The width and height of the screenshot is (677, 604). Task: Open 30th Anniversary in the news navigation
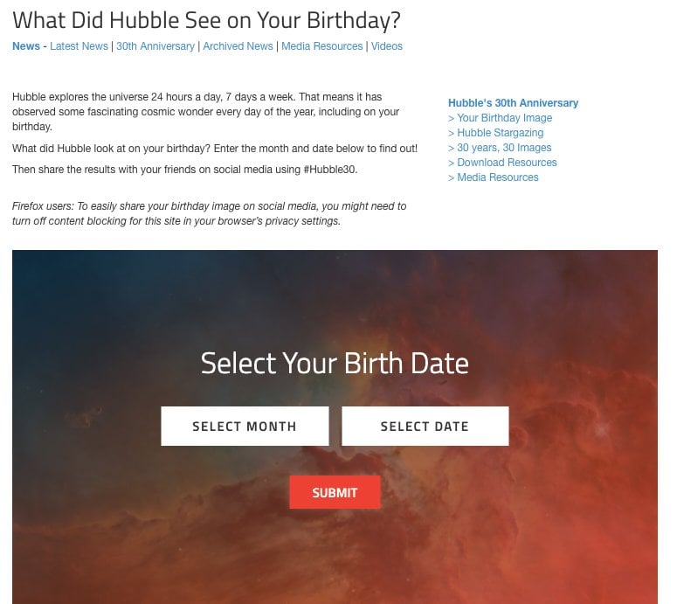155,46
